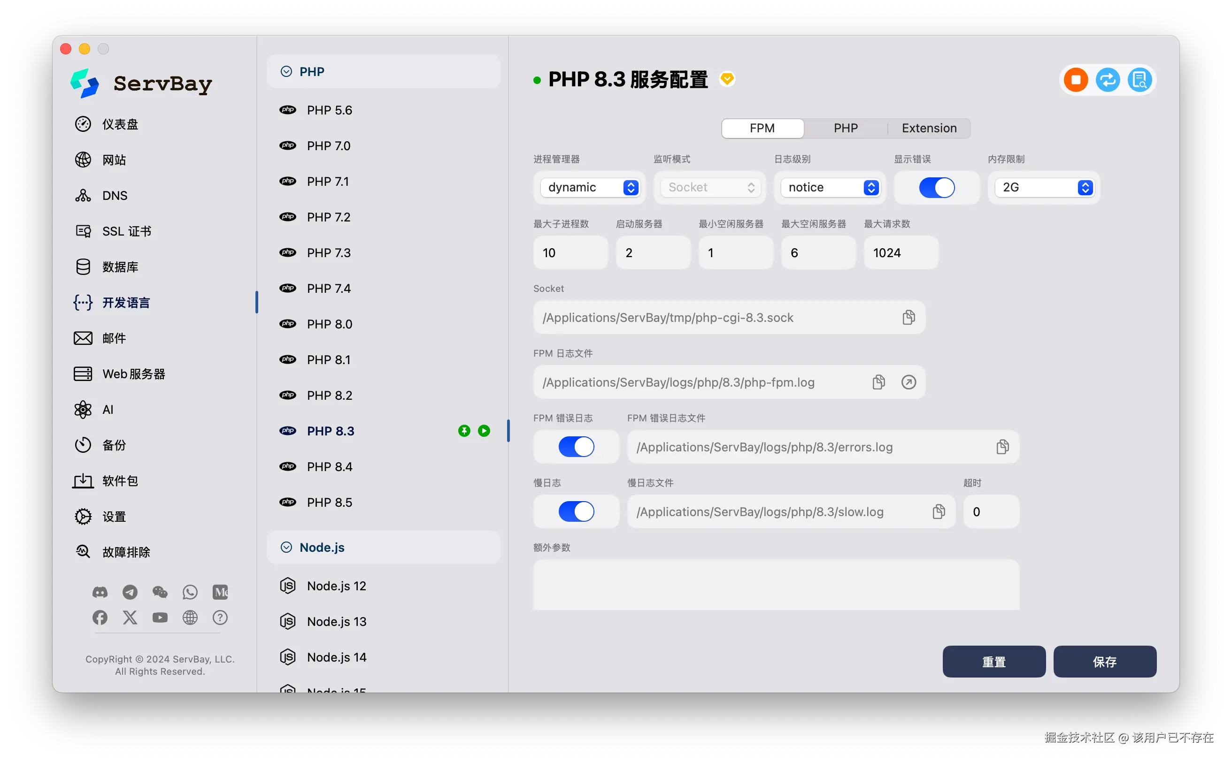The width and height of the screenshot is (1232, 762).
Task: Click the orange stop service icon
Action: pyautogui.click(x=1075, y=80)
